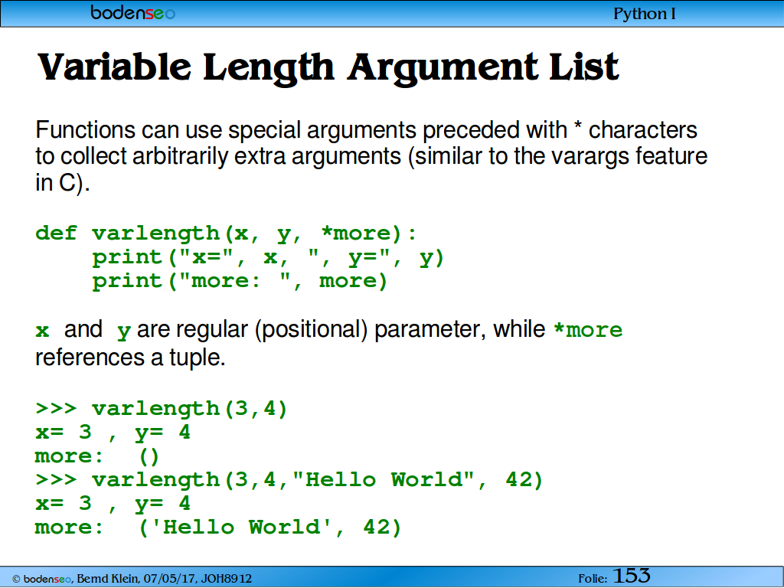Click the code line 'print("more: ", more)'
The height and width of the screenshot is (588, 784).
click(x=240, y=281)
